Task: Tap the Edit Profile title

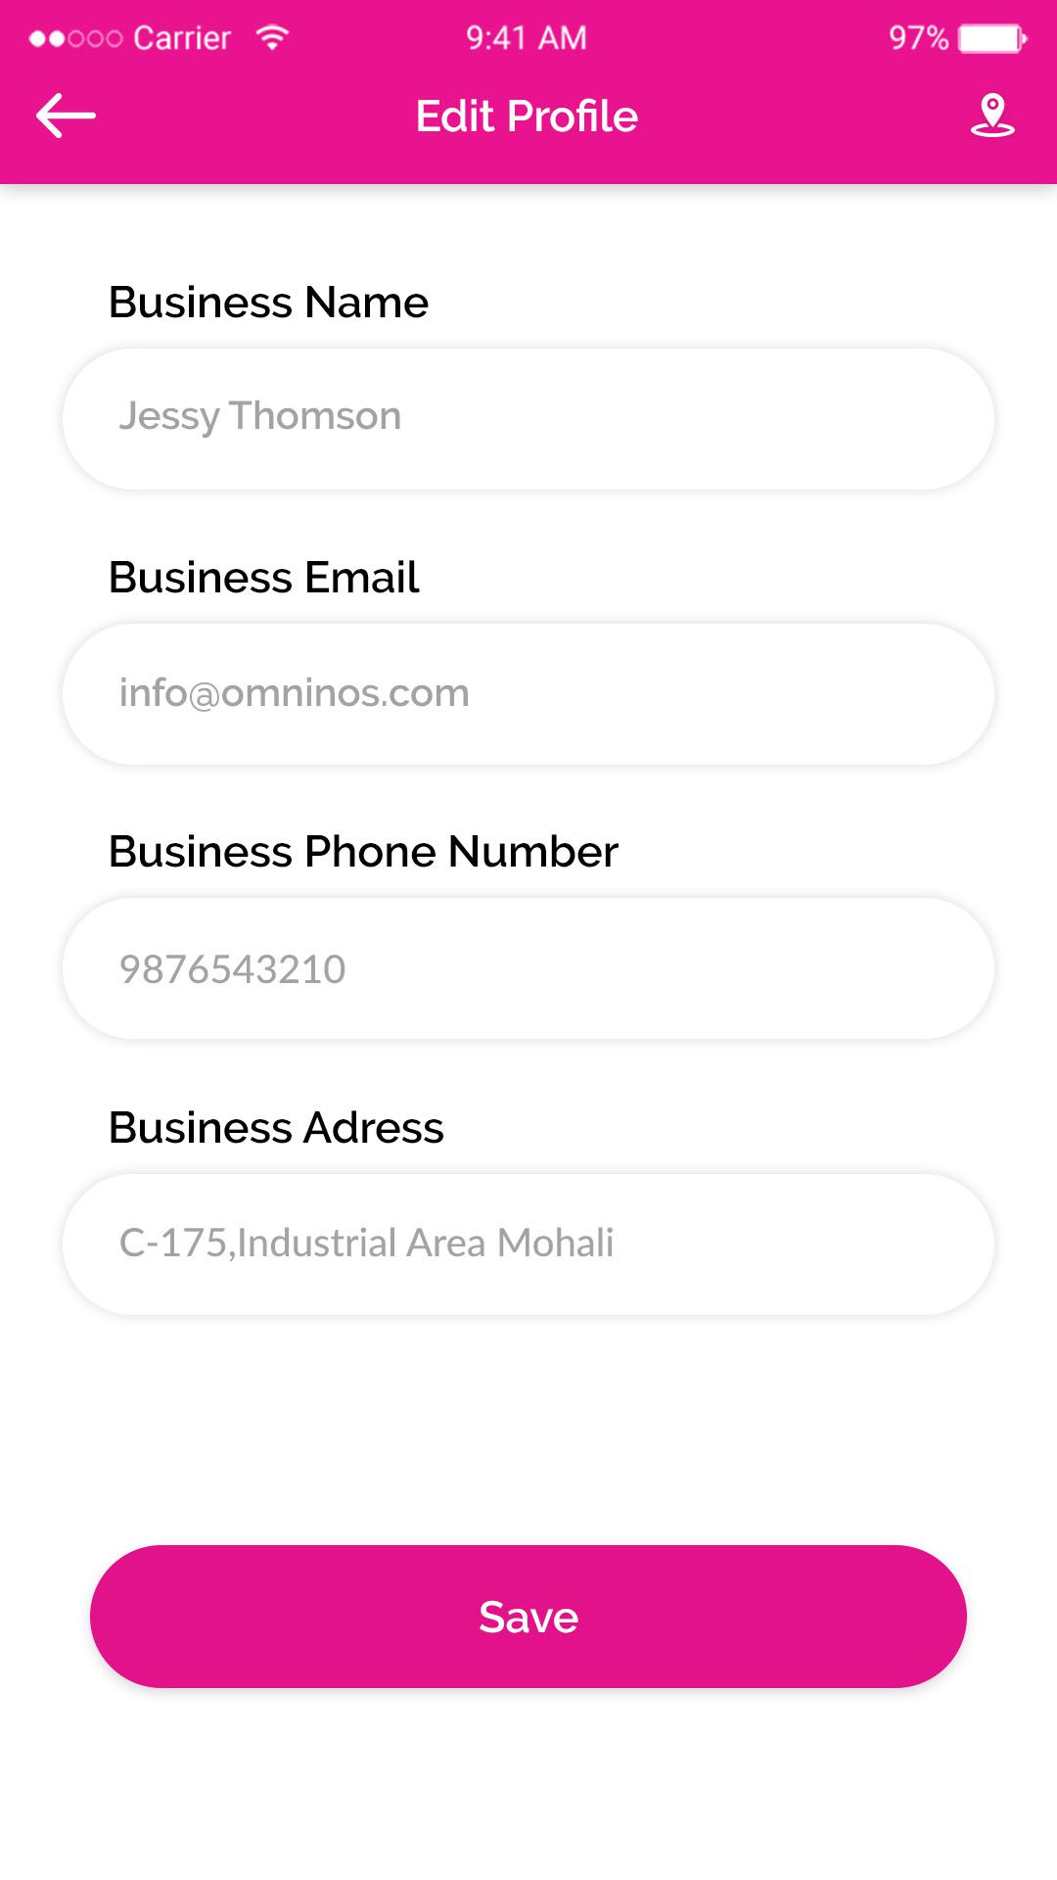Action: (527, 117)
